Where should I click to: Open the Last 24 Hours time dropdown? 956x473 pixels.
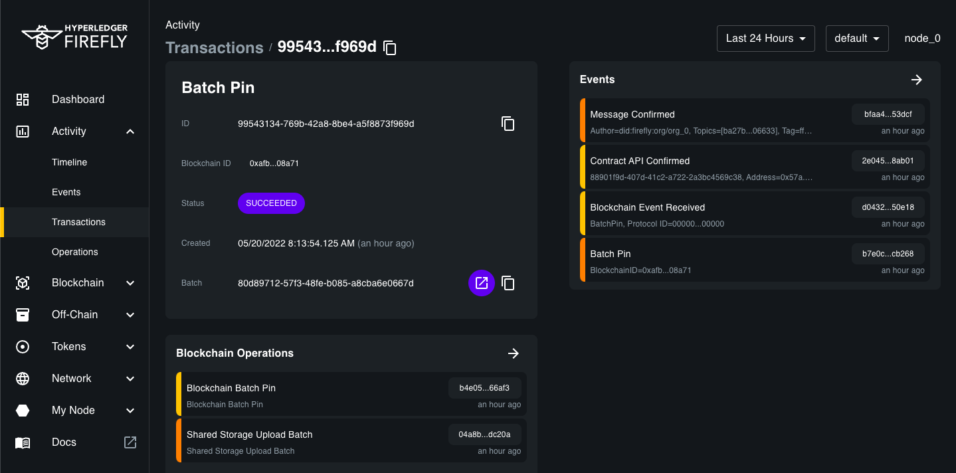765,39
